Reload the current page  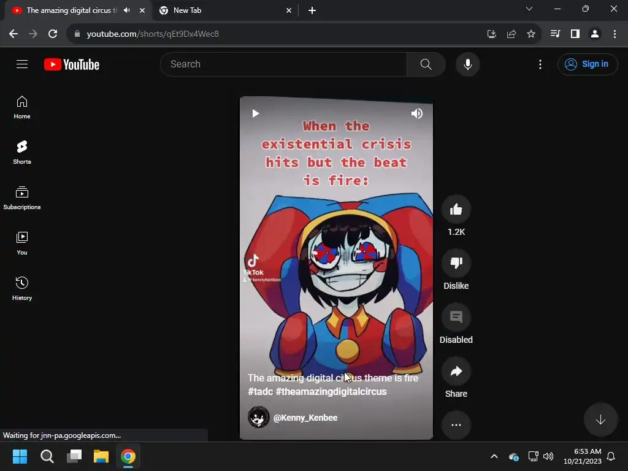point(53,34)
